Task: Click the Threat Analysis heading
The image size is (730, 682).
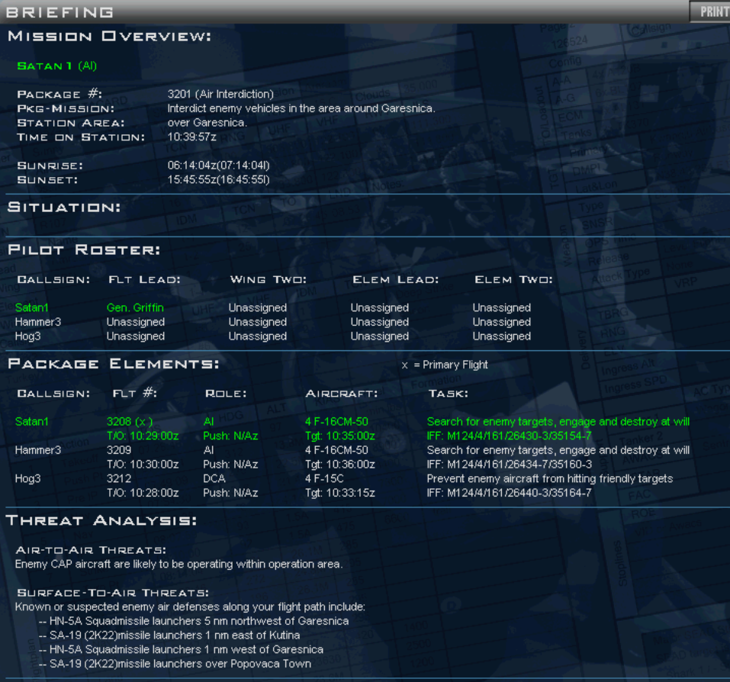Action: tap(101, 521)
